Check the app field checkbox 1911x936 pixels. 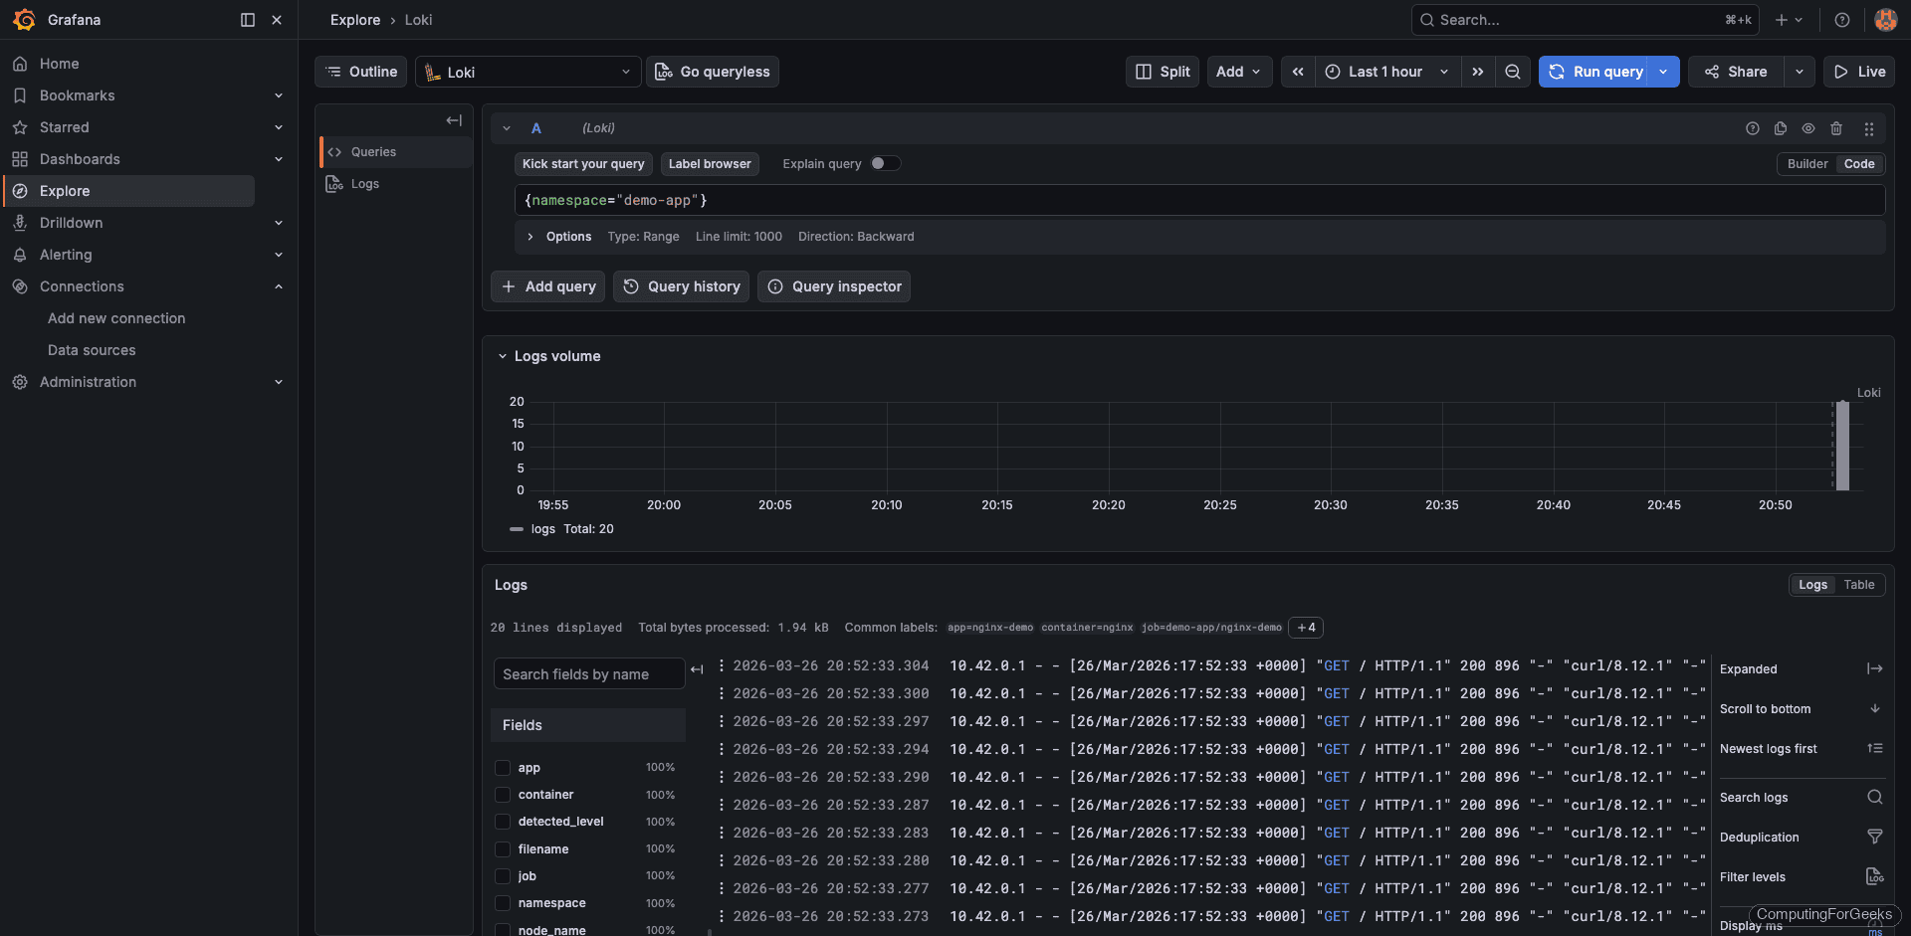pyautogui.click(x=503, y=767)
